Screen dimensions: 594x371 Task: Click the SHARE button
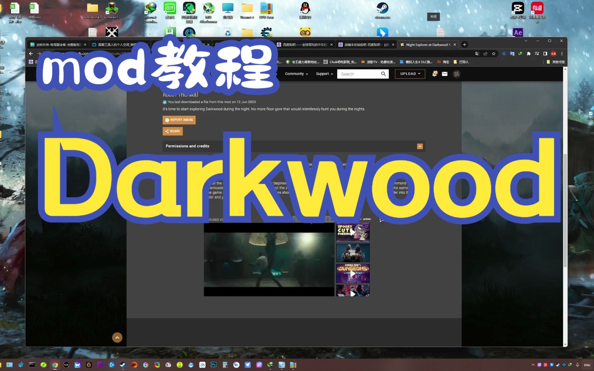click(x=173, y=131)
